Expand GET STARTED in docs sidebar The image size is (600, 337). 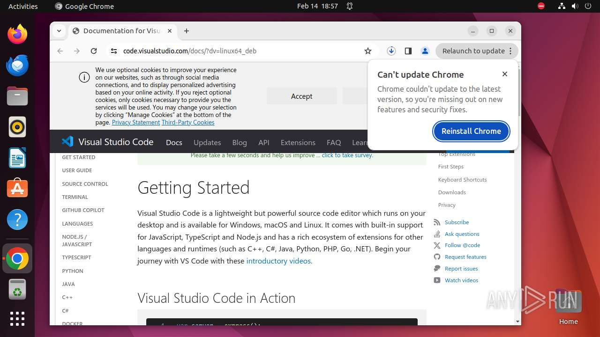(x=79, y=157)
